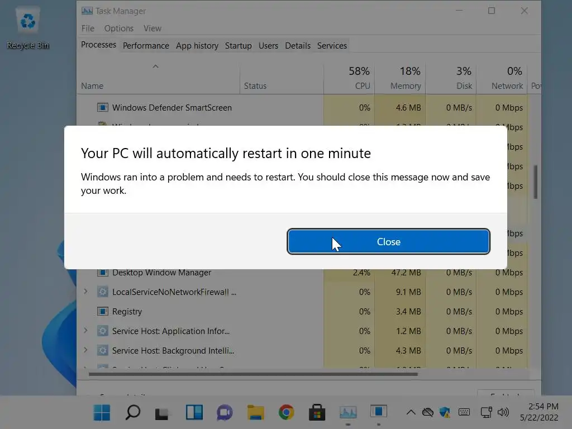Sort by the Memory column header

400,78
